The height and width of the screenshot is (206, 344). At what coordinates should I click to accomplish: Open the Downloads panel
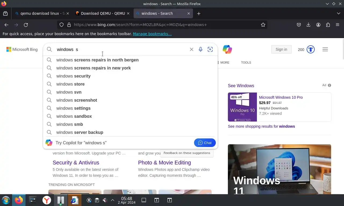pos(309,25)
